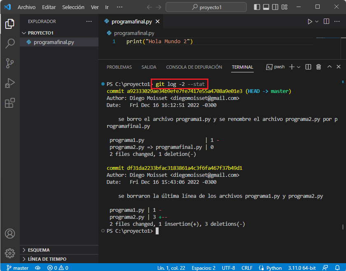Open Run and Debug view
The width and height of the screenshot is (346, 271).
[10, 83]
